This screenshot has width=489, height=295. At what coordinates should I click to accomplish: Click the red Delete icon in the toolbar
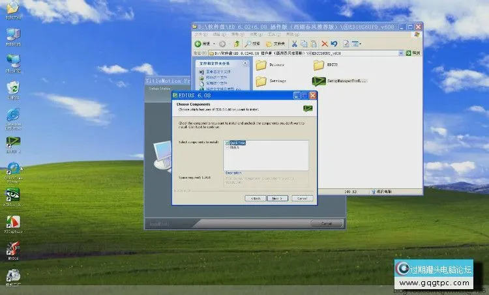point(324,44)
